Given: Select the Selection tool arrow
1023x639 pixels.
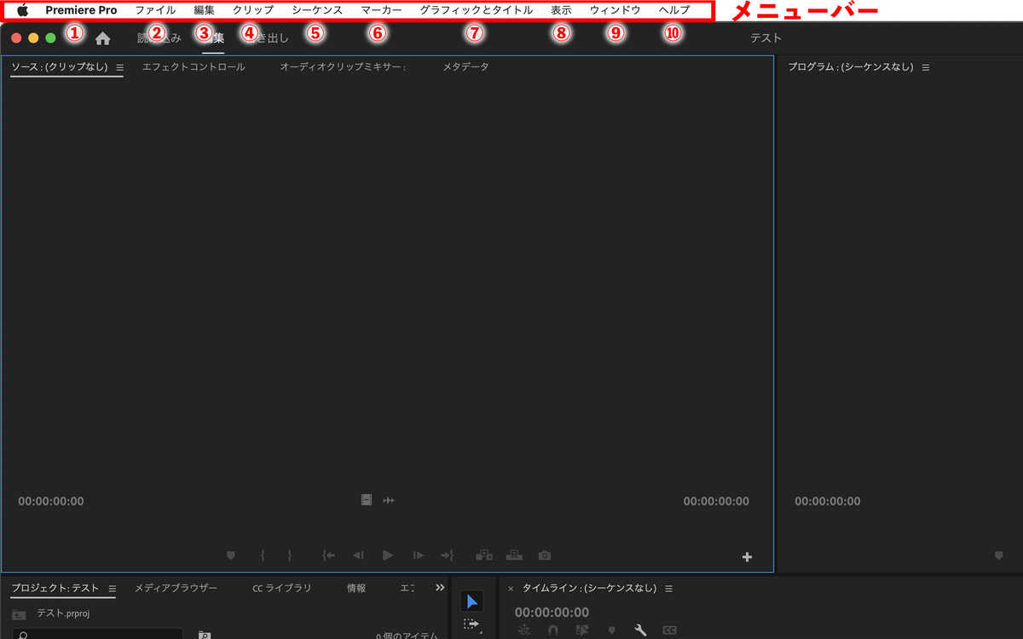Looking at the screenshot, I should point(472,602).
